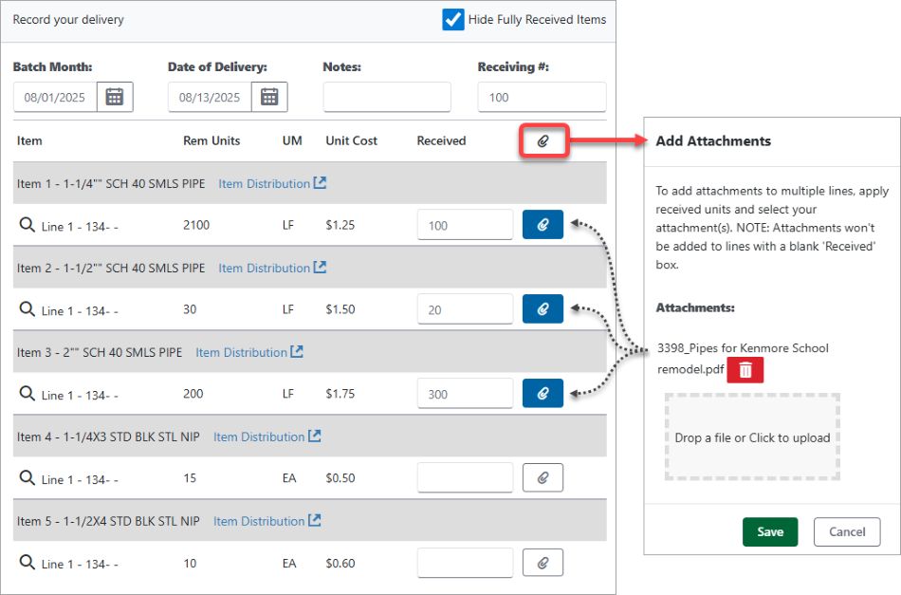Click the Rem Units column header

click(211, 140)
